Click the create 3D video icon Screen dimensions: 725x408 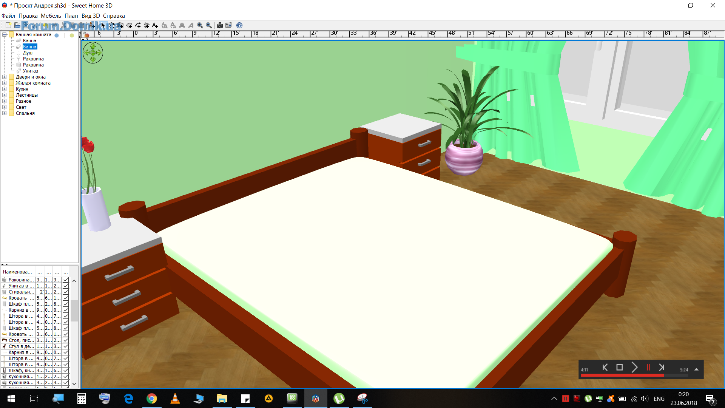pyautogui.click(x=228, y=25)
